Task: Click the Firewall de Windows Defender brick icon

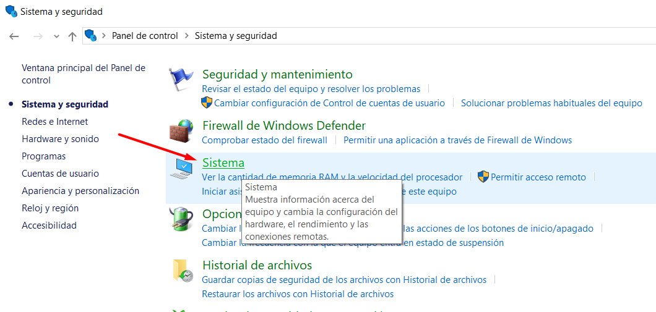Action: coord(181,131)
